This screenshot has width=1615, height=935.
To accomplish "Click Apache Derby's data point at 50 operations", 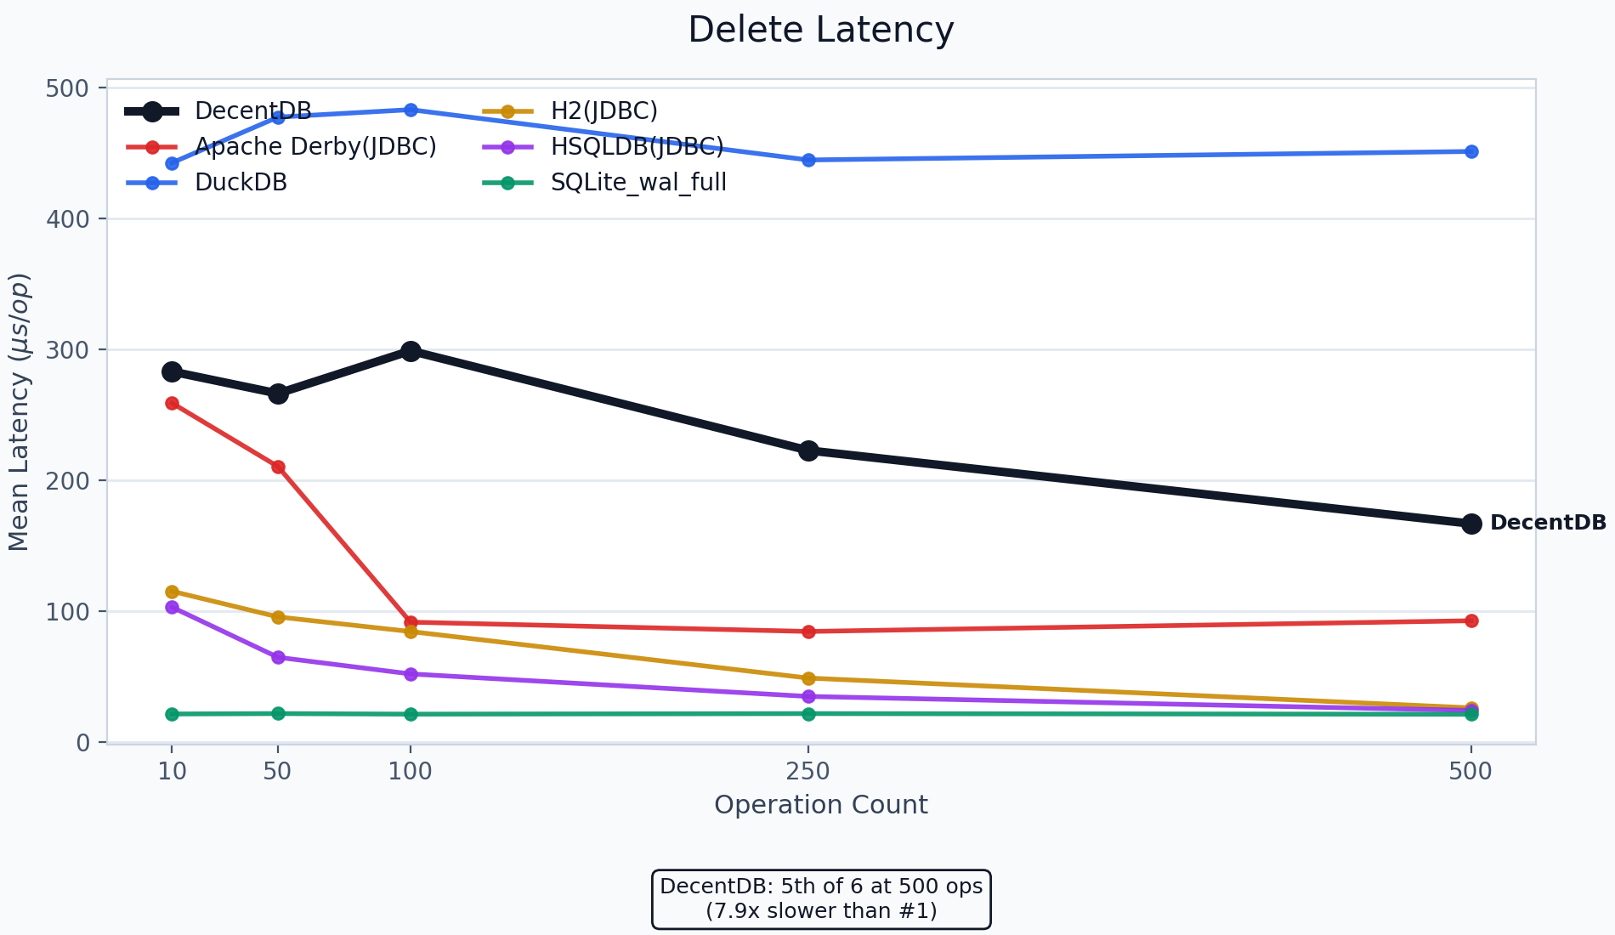I will pyautogui.click(x=278, y=467).
